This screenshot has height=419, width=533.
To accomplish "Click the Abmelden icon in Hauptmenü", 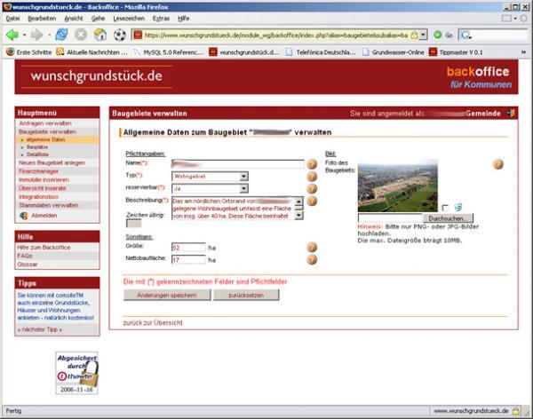I will (x=23, y=216).
